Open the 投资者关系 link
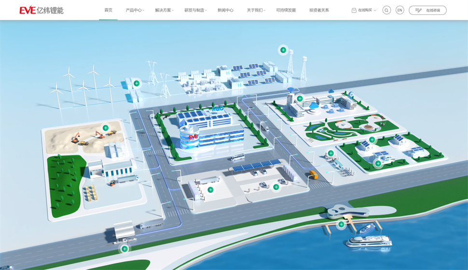The height and width of the screenshot is (270, 468). coord(319,10)
